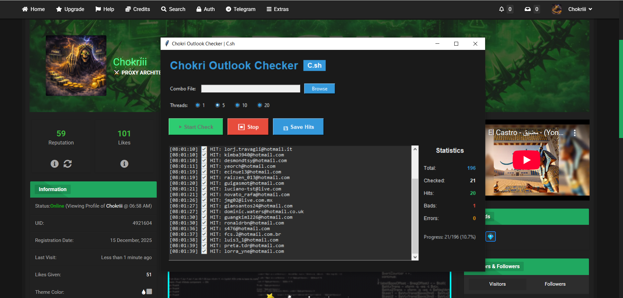Maximize the Chokri Outlook Checker window
The width and height of the screenshot is (623, 298).
[x=456, y=44]
